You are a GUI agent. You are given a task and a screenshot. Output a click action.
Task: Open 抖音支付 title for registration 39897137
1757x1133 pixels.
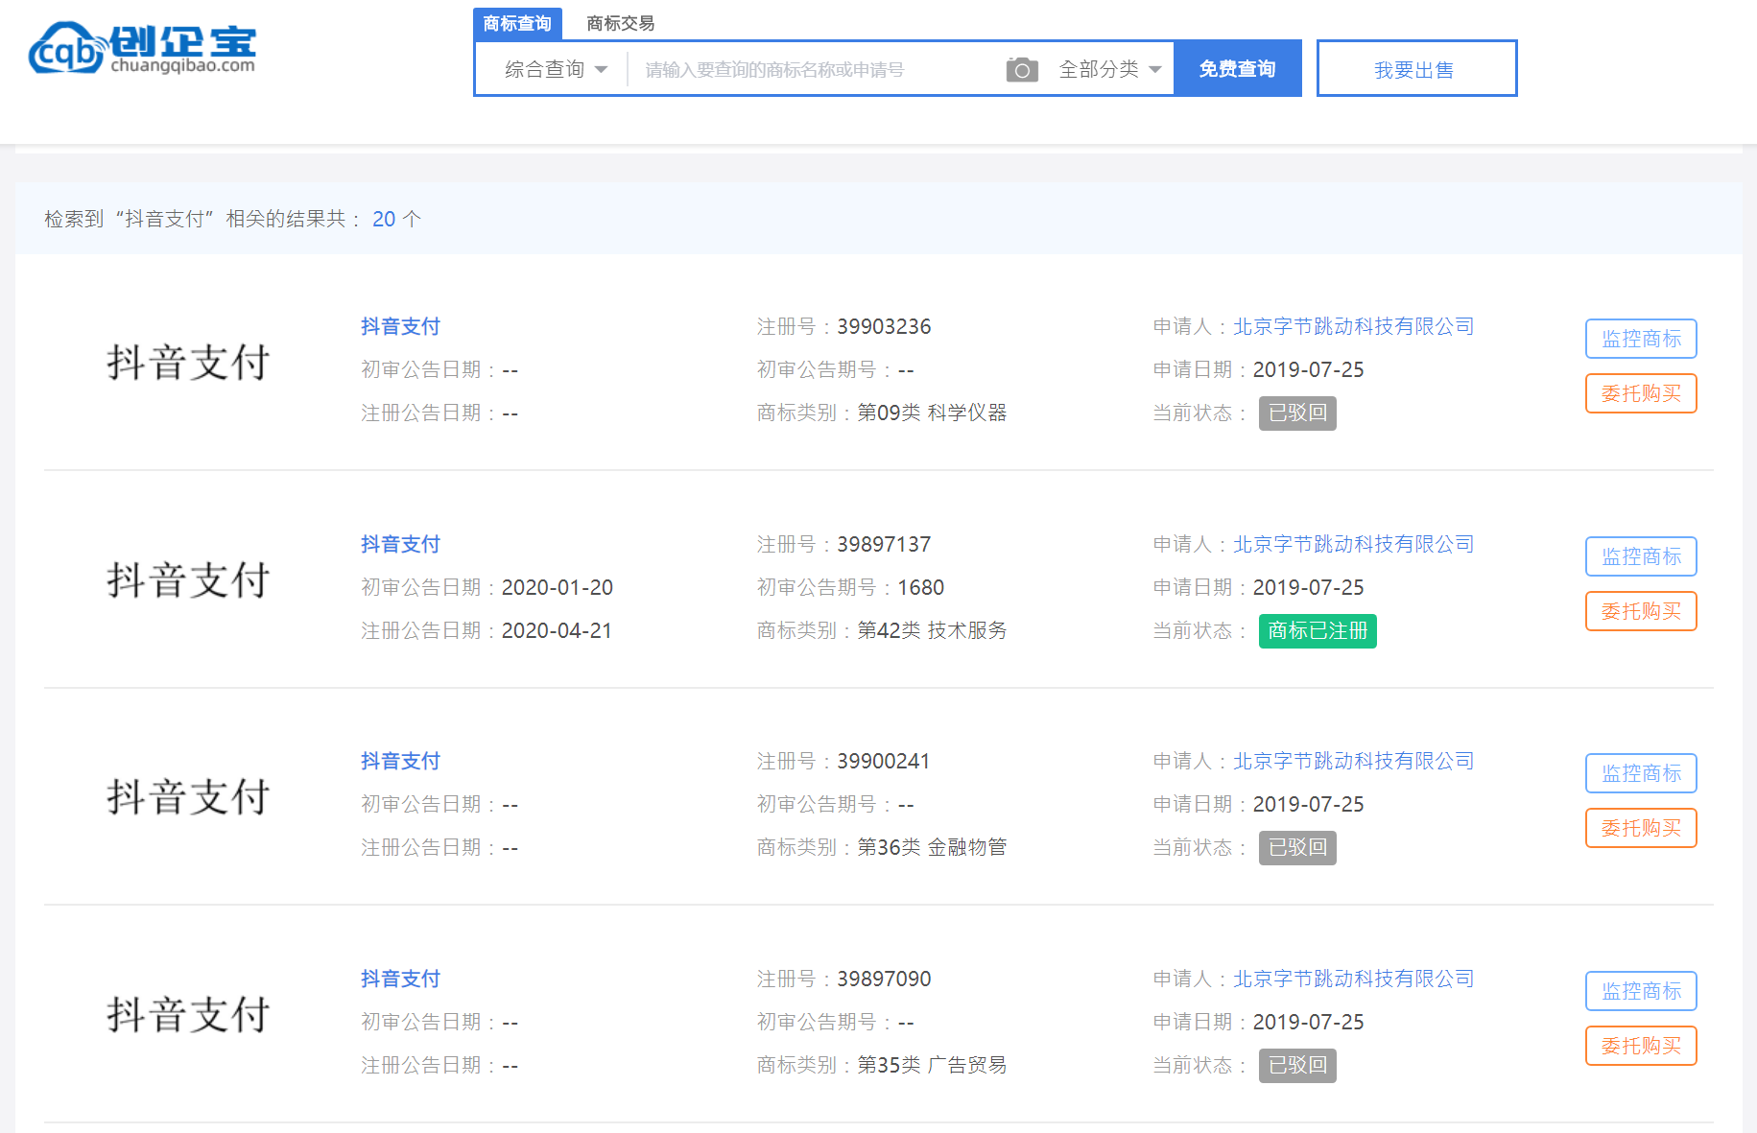[x=400, y=544]
